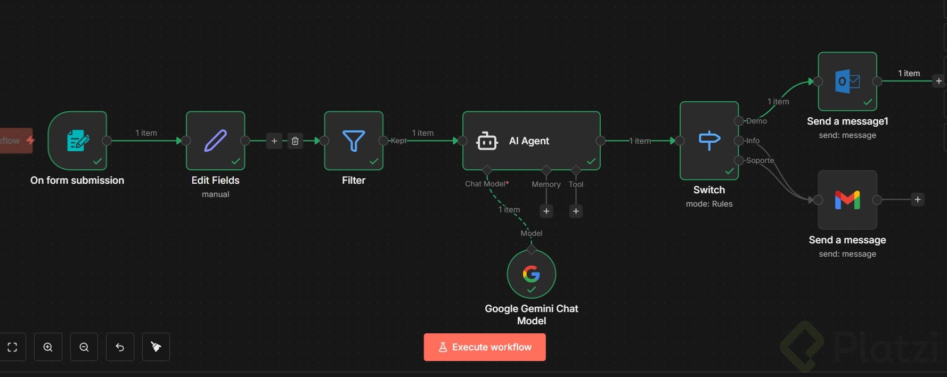Screen dimensions: 947x377
Task: Add a Memory sub-node plus button
Action: [x=546, y=211]
